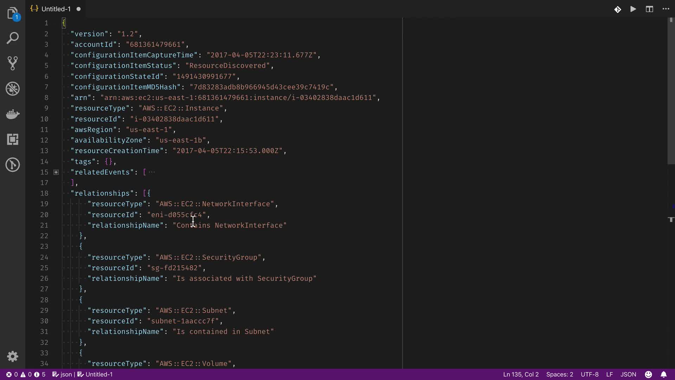Expand the folded relatedEvents array
Screen dimensions: 675x380
point(56,172)
